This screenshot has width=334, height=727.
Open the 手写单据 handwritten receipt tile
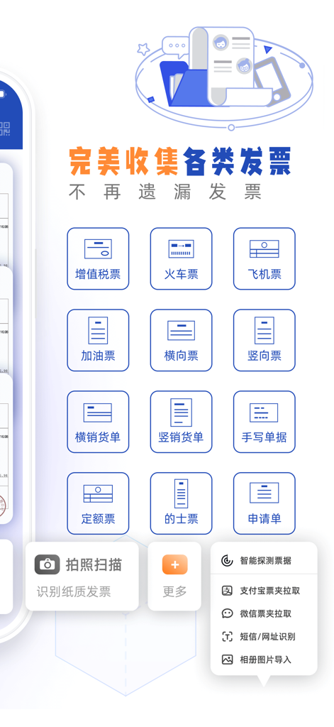tap(264, 422)
